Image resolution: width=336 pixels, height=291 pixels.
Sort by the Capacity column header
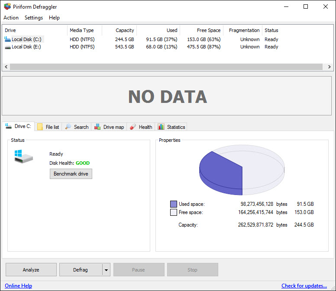(120, 30)
